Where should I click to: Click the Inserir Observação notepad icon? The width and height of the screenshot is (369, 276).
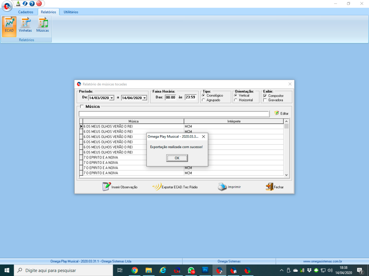click(x=106, y=187)
